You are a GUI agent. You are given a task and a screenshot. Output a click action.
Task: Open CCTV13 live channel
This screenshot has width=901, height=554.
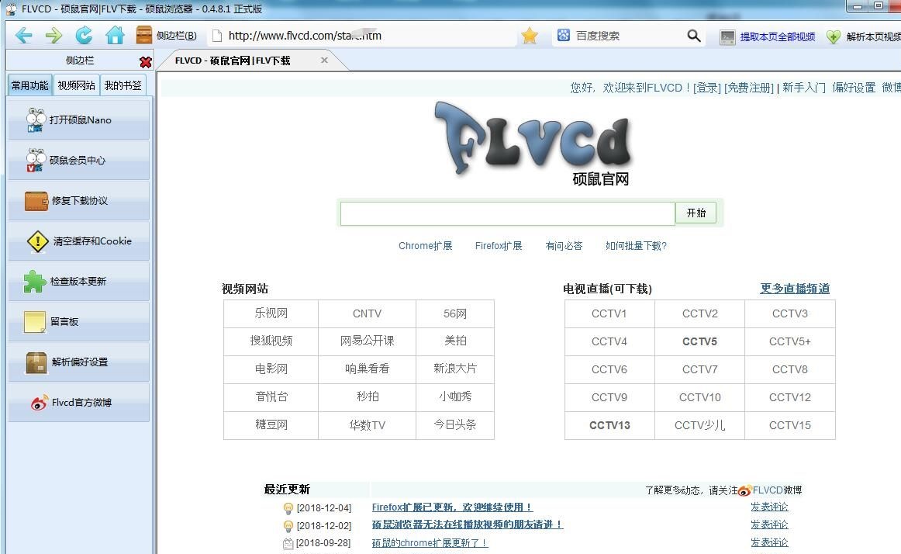click(609, 425)
